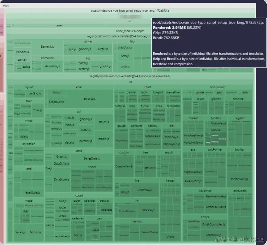Click the Global.js block
Image resolution: width=267 pixels, height=245 pixels.
tap(35, 232)
